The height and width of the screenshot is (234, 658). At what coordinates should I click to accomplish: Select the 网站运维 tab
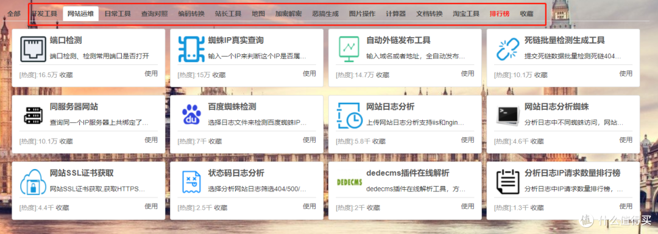point(81,13)
